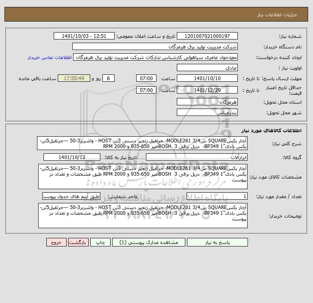Image resolution: width=313 pixels, height=303 pixels.
Task: Click label 'شماره نیاز:'
Action: click(290, 36)
